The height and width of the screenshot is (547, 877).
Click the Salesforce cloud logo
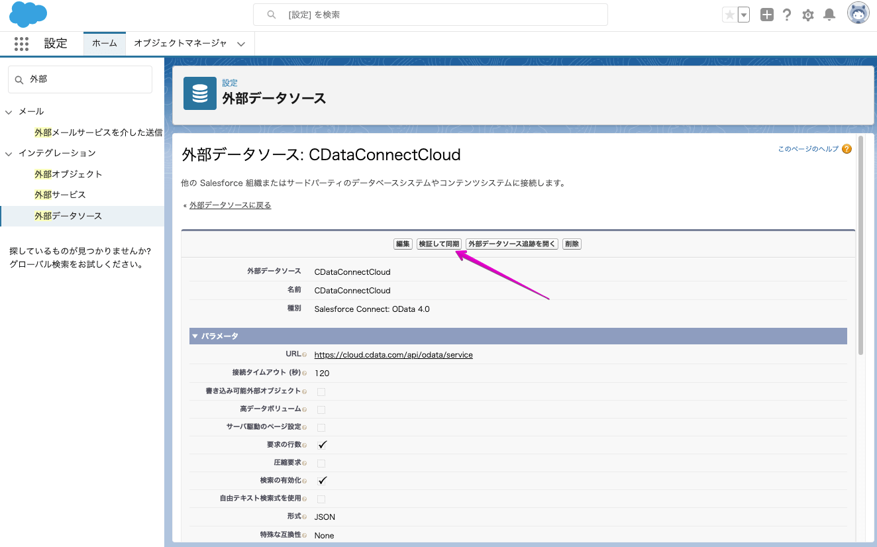tap(28, 15)
